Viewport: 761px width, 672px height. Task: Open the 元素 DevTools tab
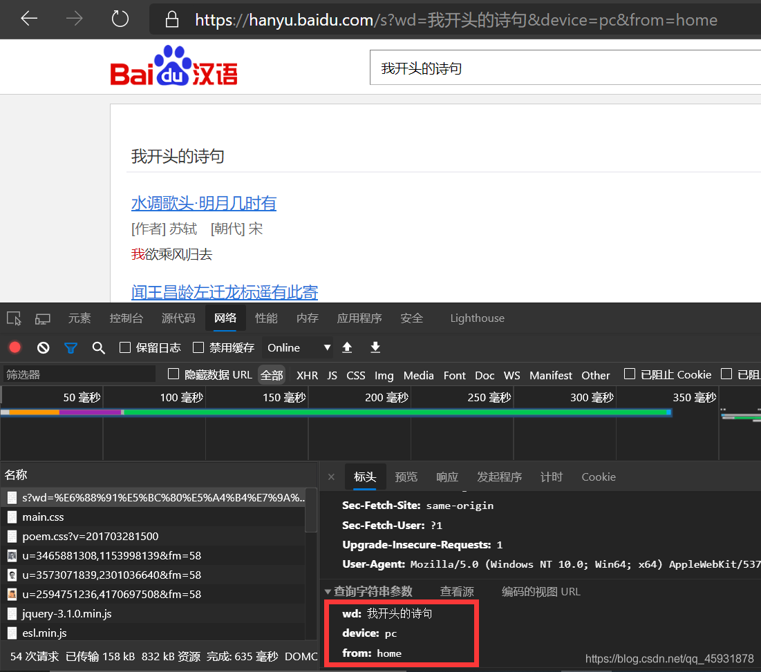click(x=79, y=318)
